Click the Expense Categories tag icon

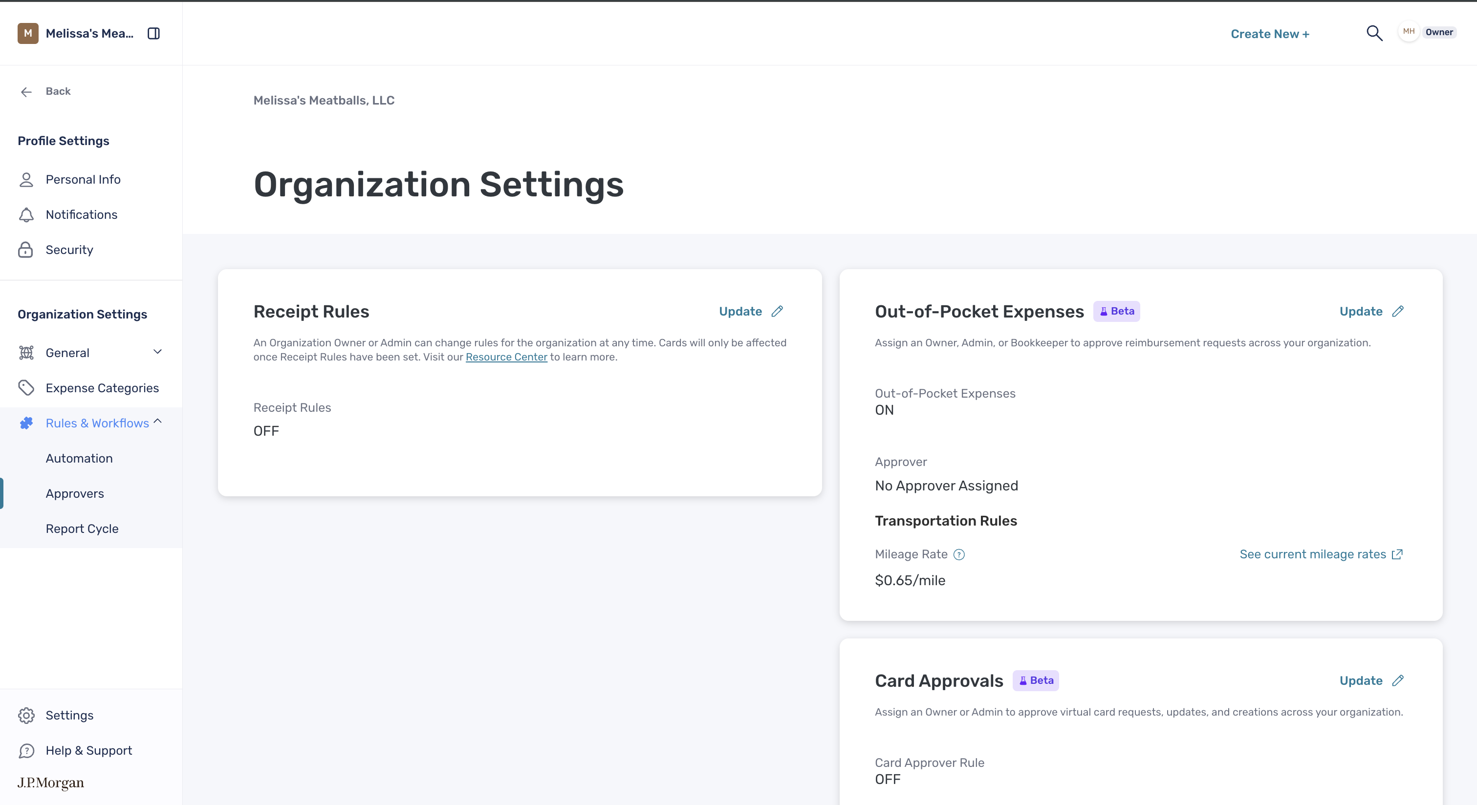[26, 388]
